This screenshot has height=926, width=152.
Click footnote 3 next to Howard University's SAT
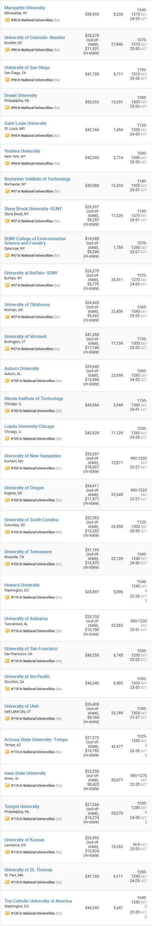tap(145, 591)
